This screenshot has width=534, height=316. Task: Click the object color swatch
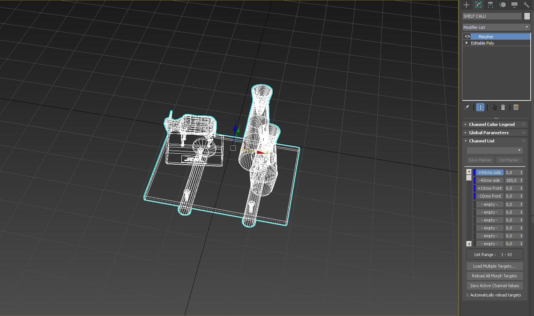point(527,16)
